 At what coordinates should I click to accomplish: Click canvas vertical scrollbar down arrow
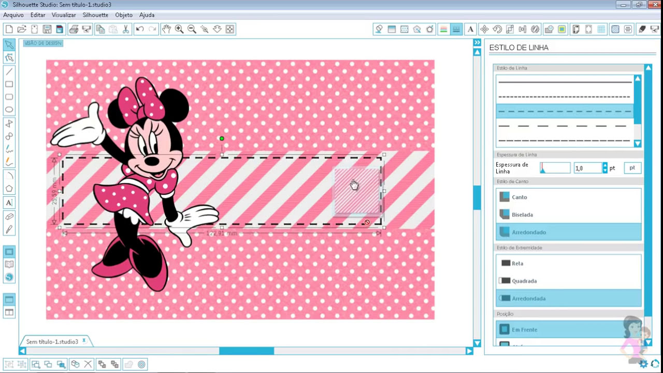[477, 343]
